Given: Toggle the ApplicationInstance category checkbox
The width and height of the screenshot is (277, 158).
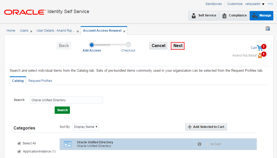Looking at the screenshot, I should pyautogui.click(x=19, y=151).
